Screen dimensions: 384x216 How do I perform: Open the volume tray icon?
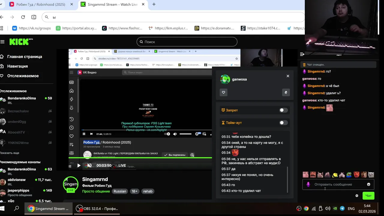pos(328,208)
